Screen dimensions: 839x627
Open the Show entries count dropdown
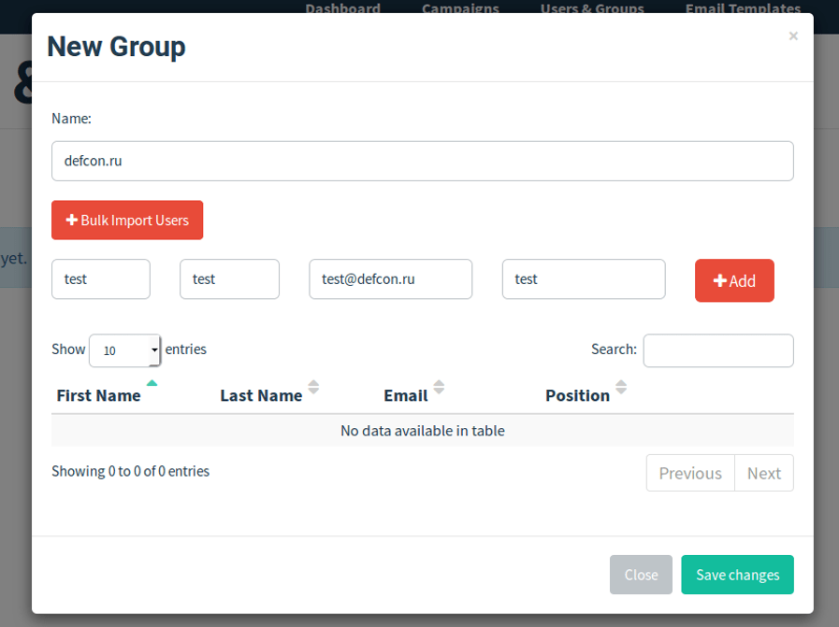click(x=125, y=350)
